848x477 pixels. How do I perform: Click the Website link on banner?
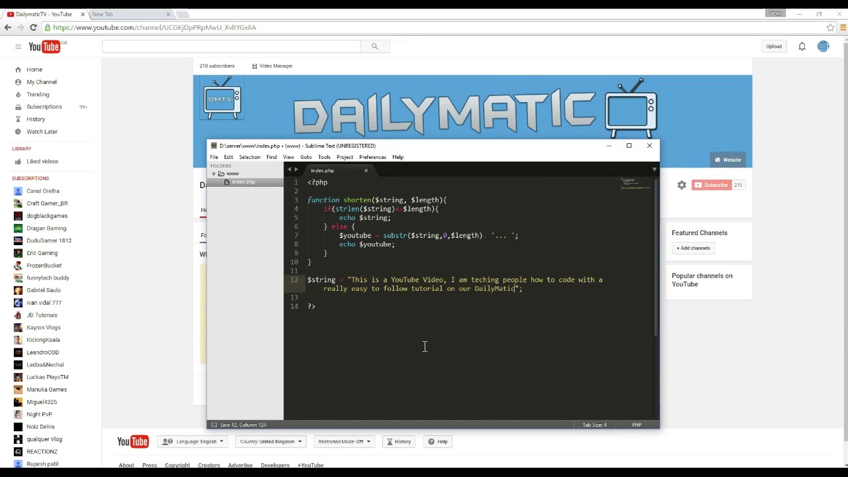pos(728,160)
